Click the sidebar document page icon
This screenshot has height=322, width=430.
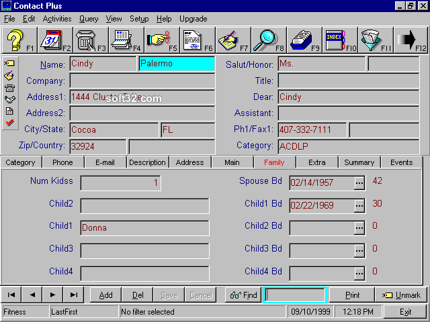pyautogui.click(x=9, y=111)
